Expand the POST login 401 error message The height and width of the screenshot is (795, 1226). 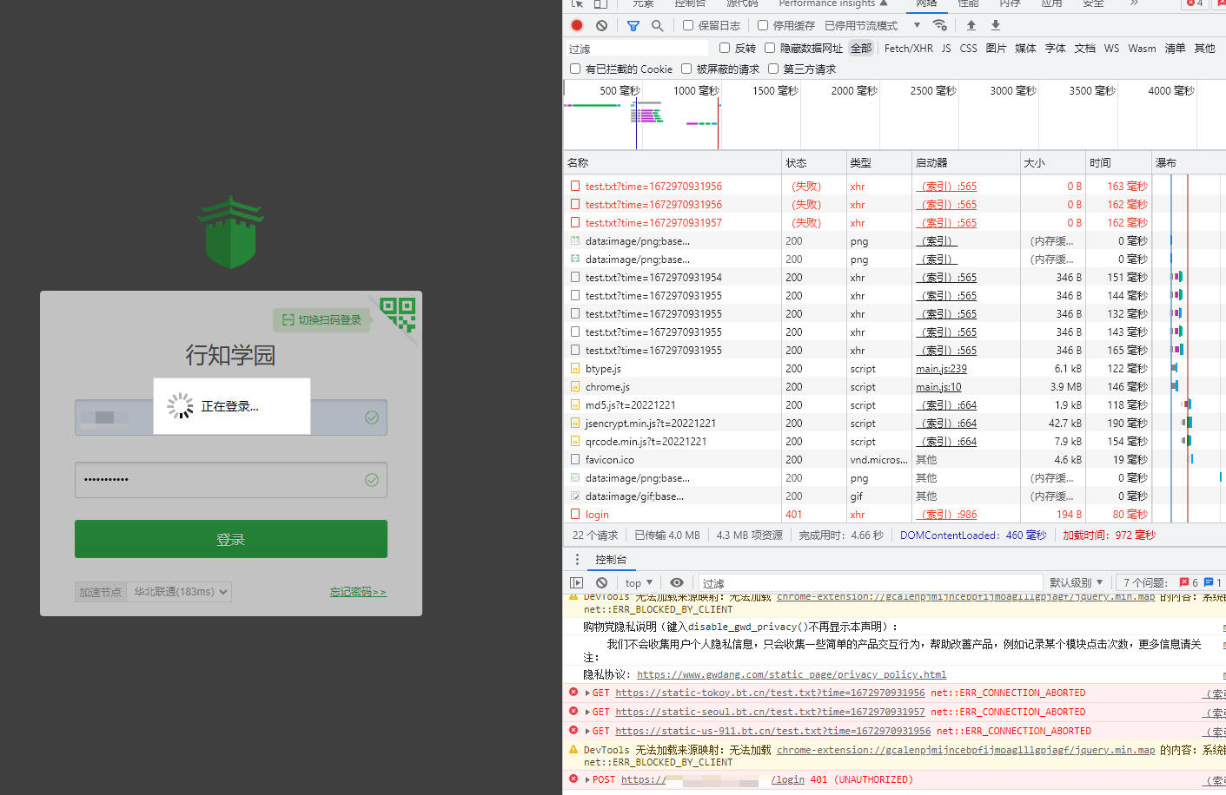click(x=587, y=779)
